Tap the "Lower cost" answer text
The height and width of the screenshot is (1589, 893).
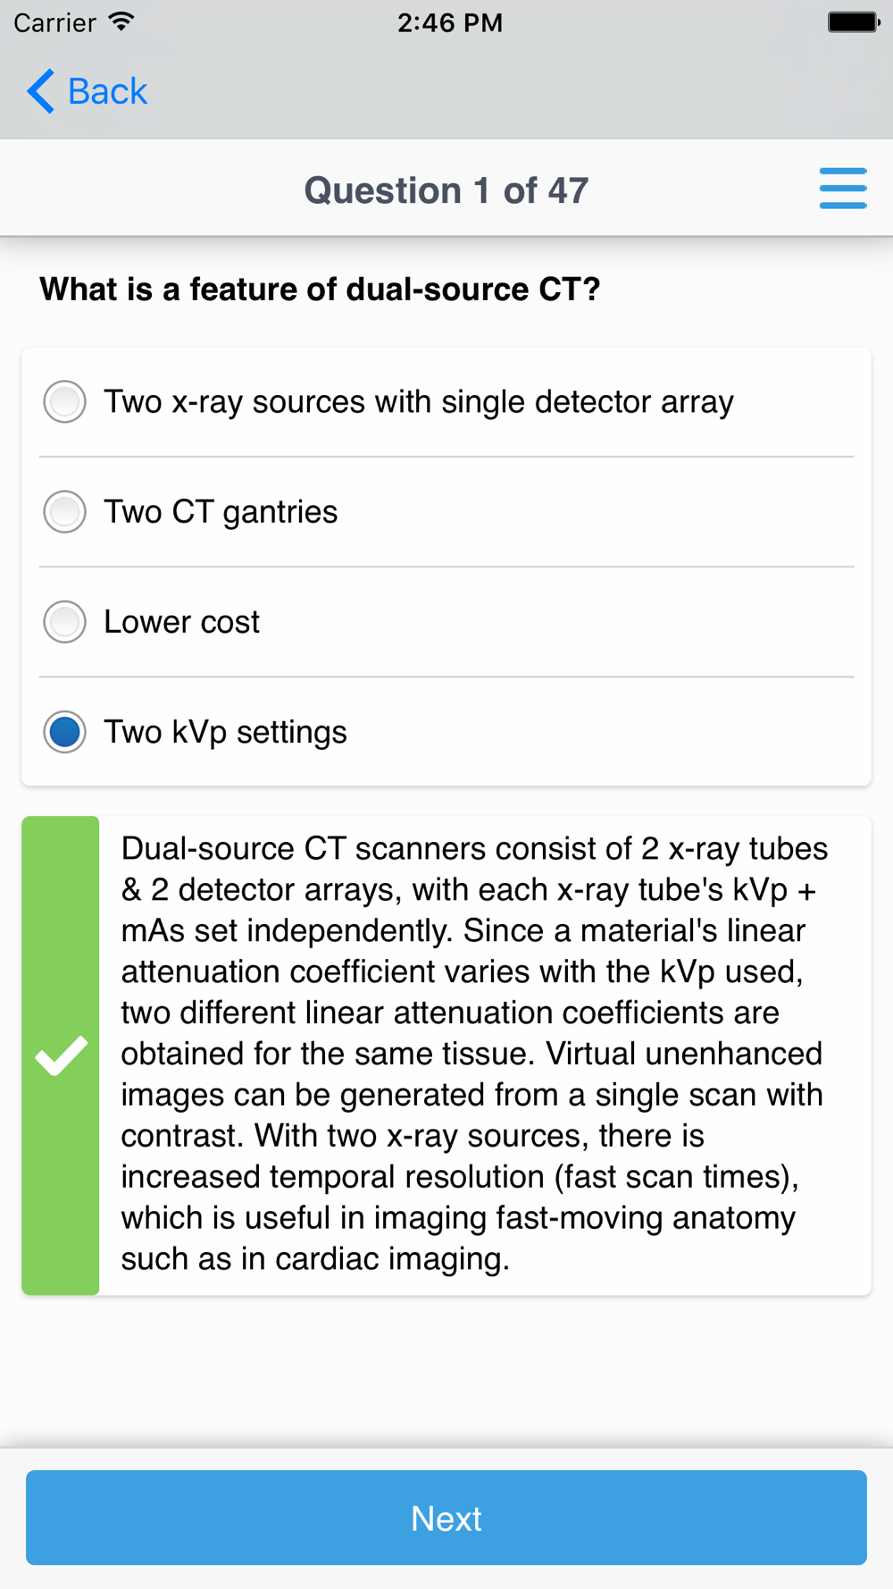point(181,622)
